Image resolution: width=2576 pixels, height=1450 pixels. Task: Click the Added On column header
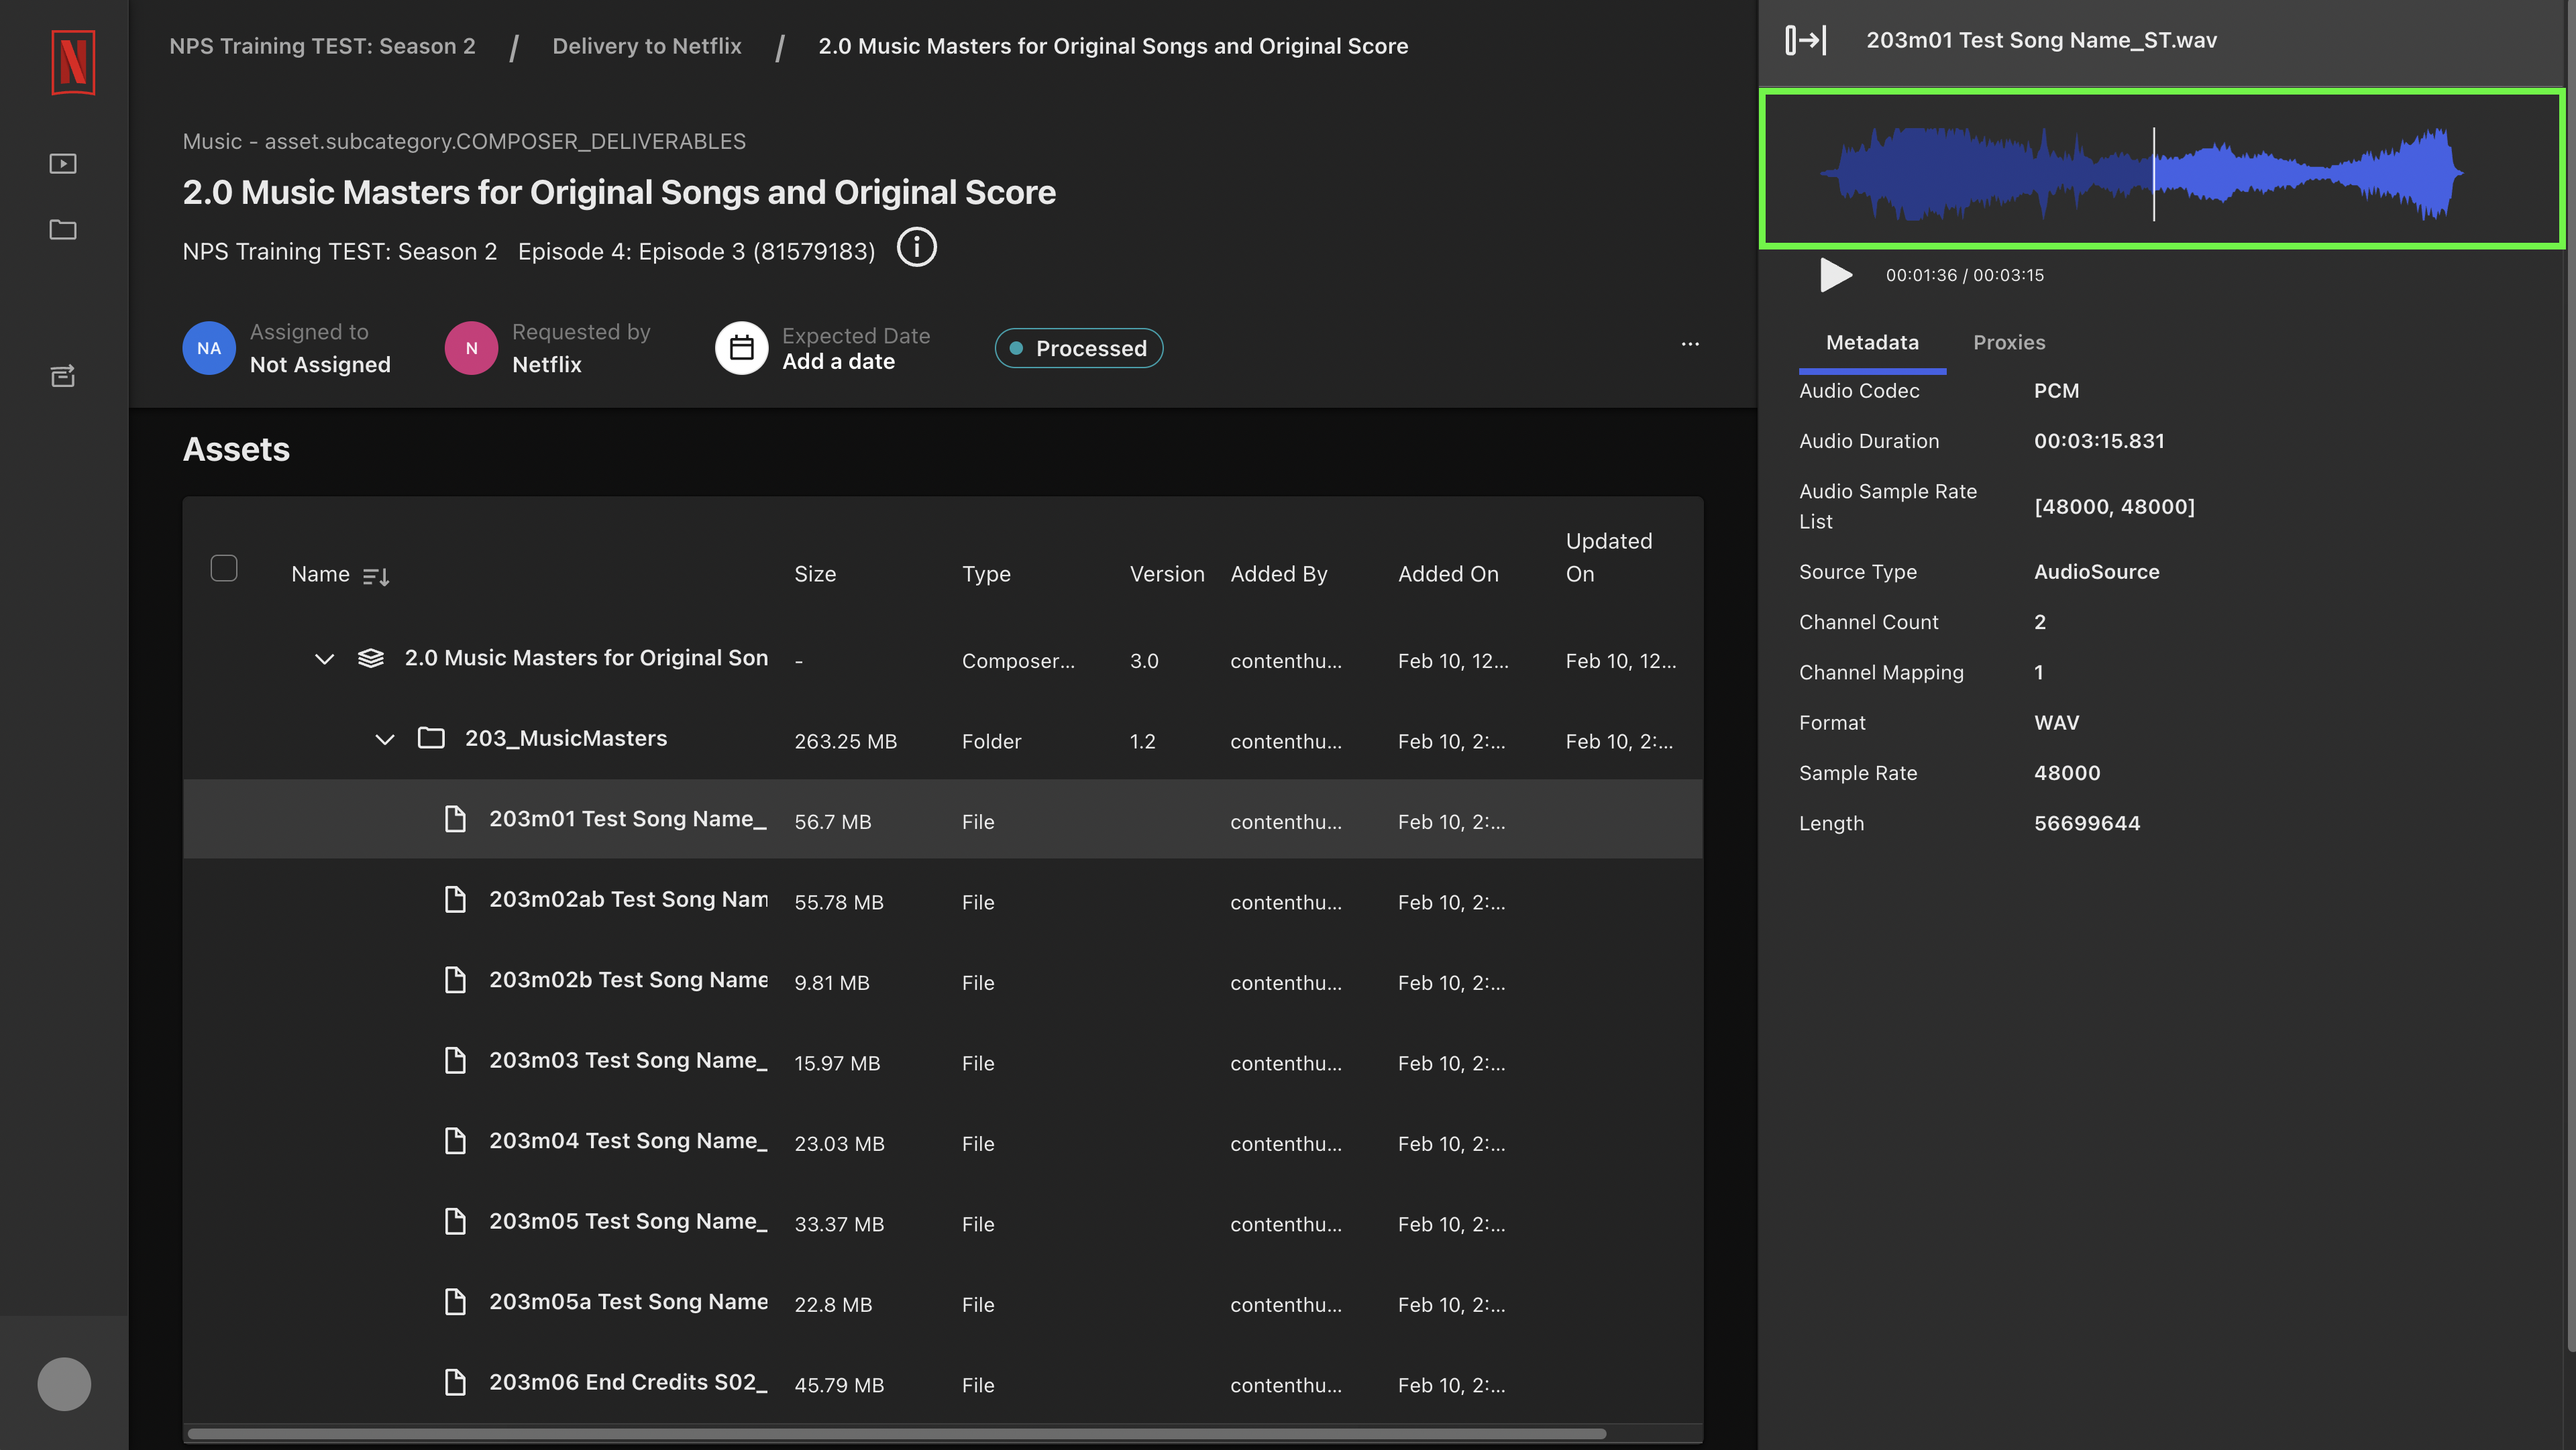[x=1448, y=574]
